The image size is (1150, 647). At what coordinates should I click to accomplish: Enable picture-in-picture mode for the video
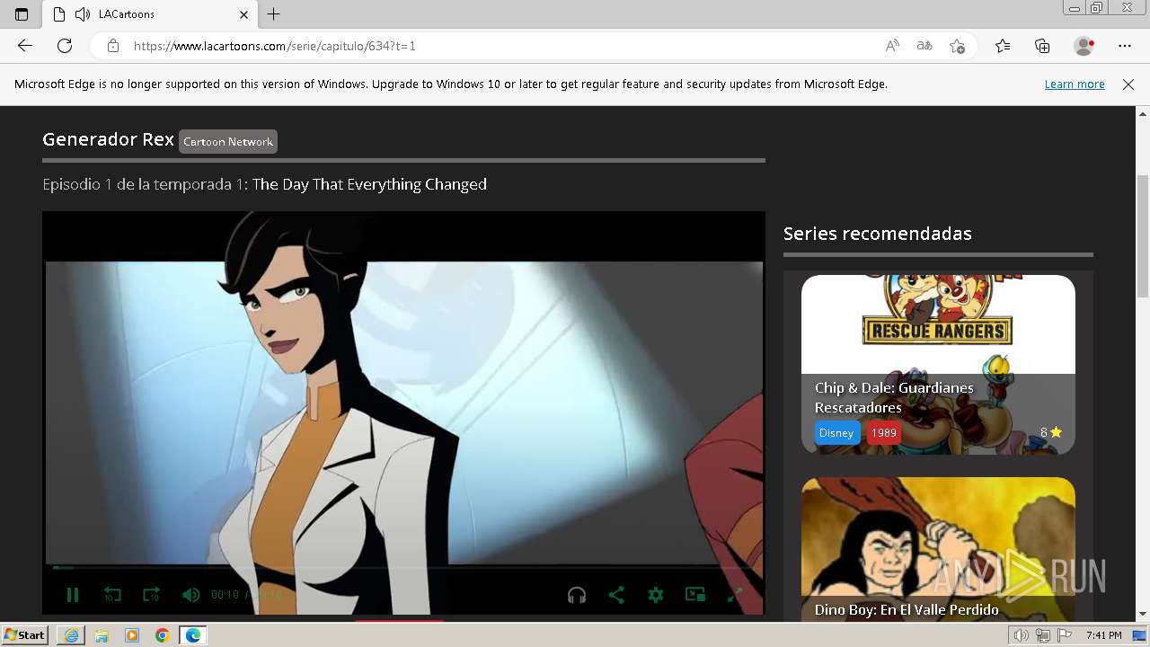[695, 595]
